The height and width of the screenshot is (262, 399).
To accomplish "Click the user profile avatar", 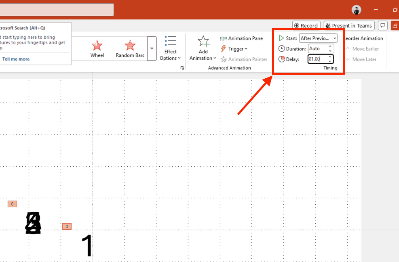I will coord(357,10).
